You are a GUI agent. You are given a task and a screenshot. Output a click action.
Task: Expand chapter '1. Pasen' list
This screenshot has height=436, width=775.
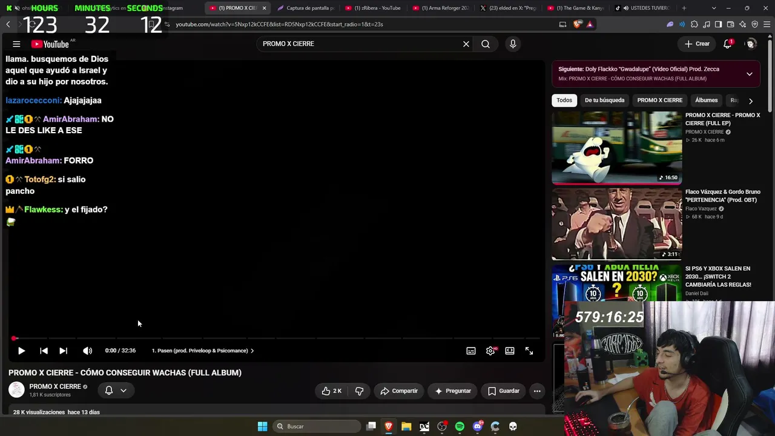(203, 351)
